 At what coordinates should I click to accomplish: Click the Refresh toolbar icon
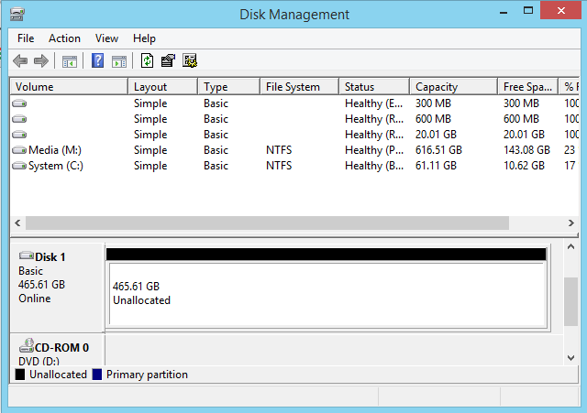pyautogui.click(x=147, y=60)
